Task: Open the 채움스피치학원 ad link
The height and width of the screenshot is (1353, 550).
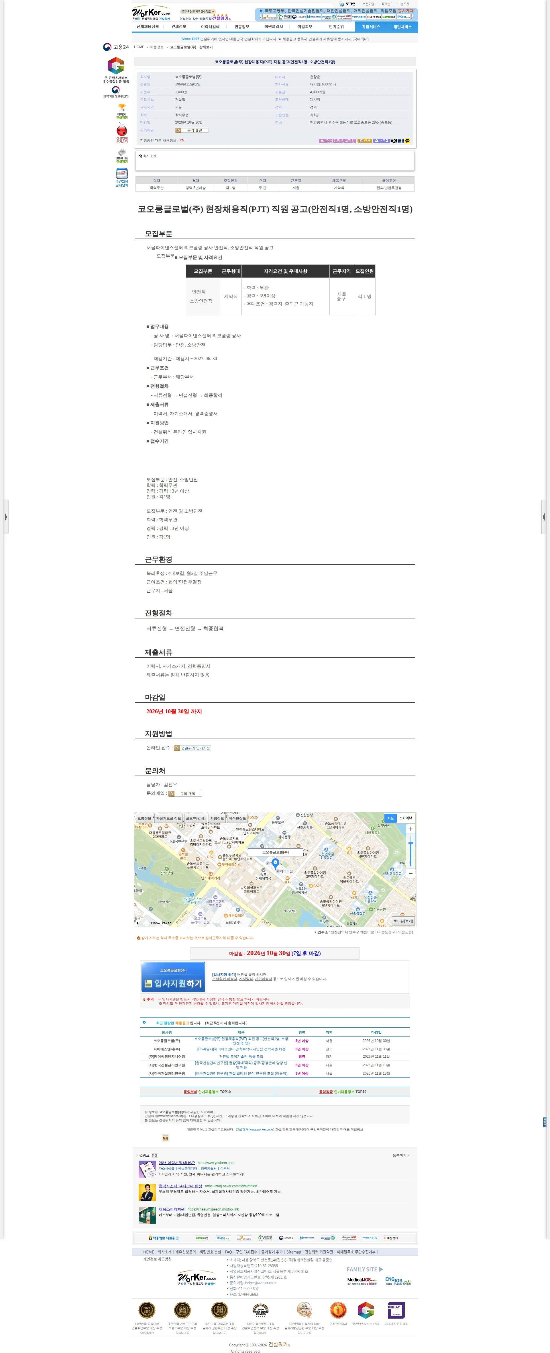Action: 172,1209
